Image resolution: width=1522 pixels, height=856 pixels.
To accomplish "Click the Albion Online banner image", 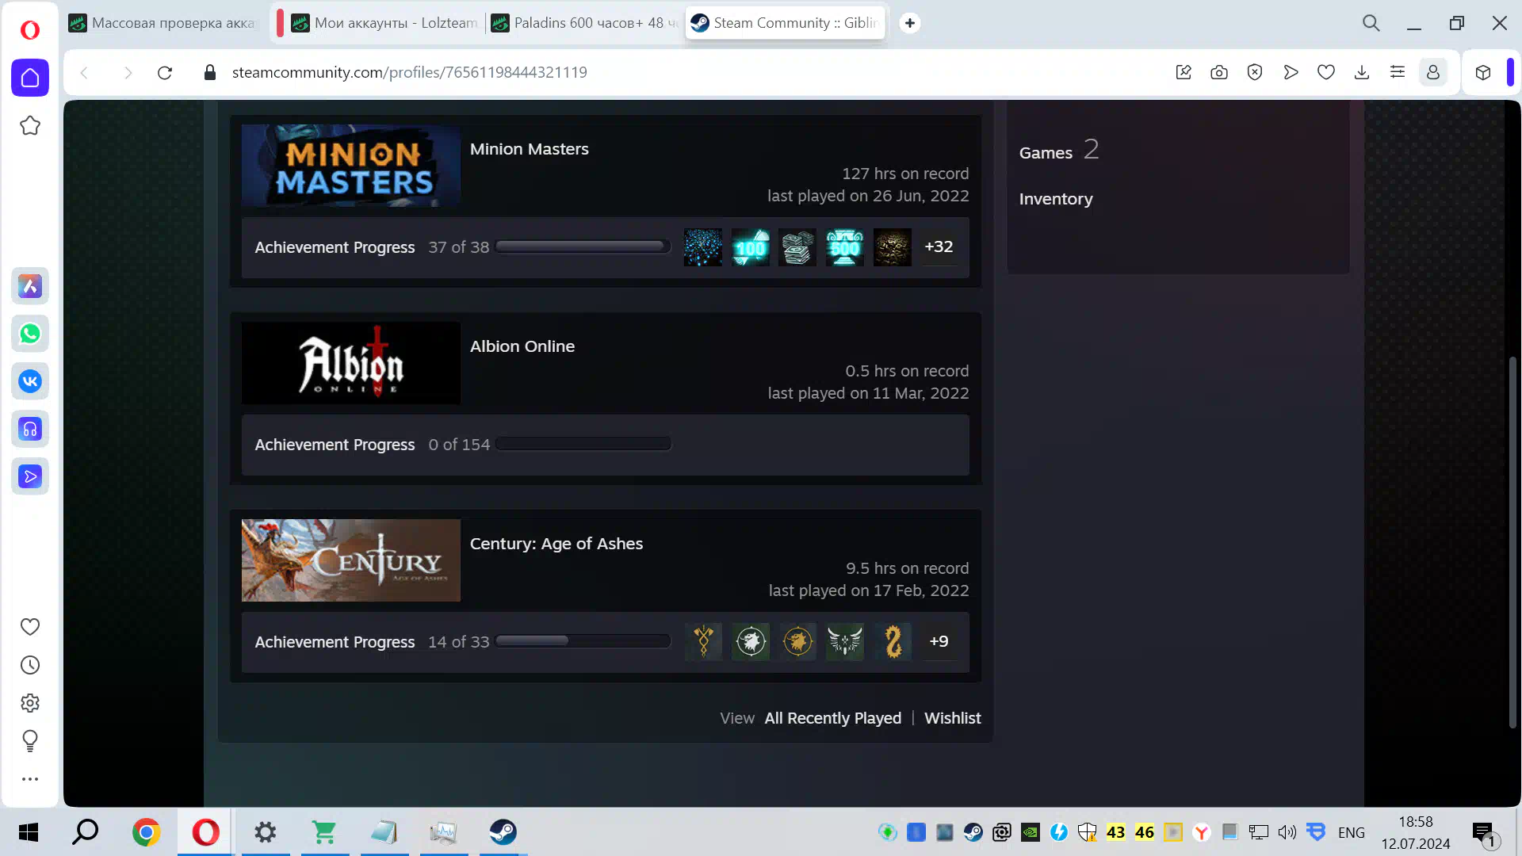I will [351, 363].
